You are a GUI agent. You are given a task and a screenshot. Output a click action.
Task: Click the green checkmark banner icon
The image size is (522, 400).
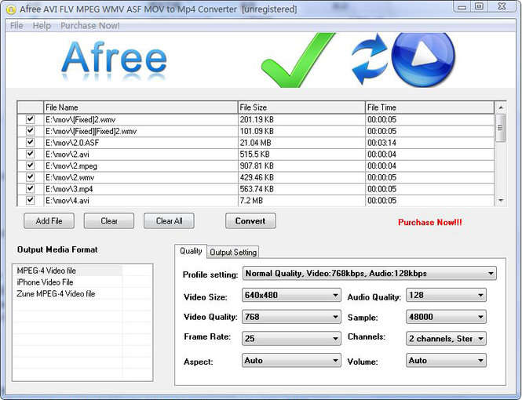297,60
